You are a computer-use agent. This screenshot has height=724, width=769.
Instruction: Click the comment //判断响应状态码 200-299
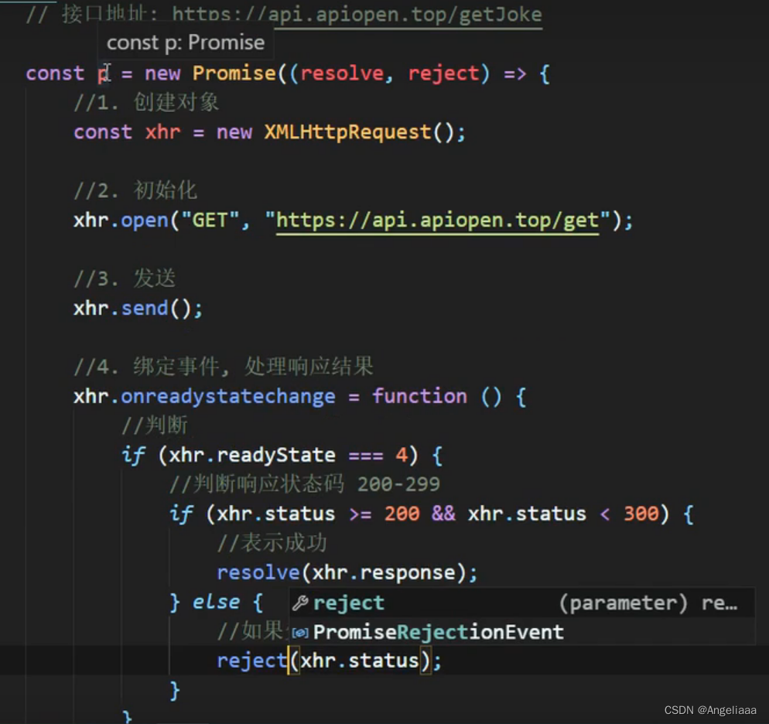click(305, 484)
